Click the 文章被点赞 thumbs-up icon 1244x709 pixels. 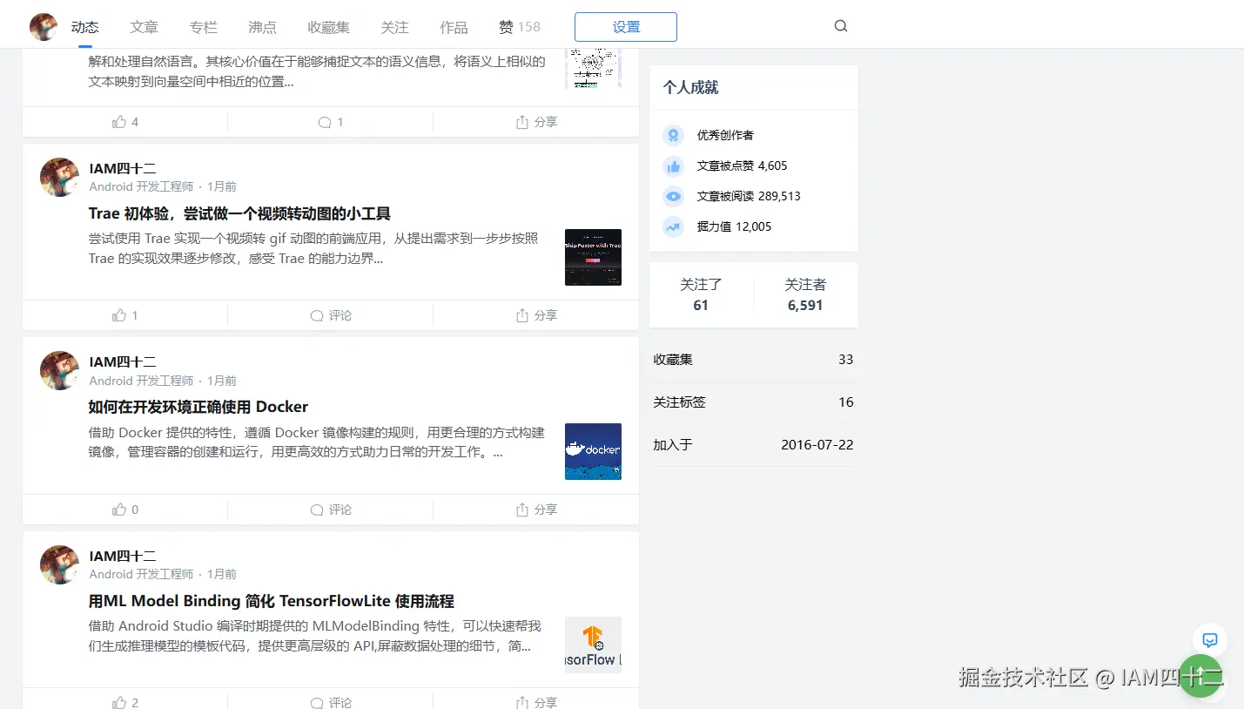pos(673,165)
